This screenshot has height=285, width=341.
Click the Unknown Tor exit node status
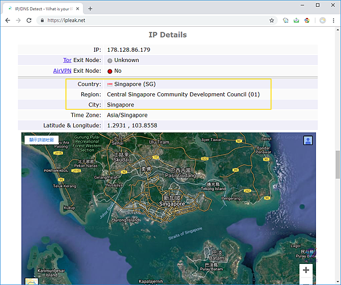click(x=127, y=60)
